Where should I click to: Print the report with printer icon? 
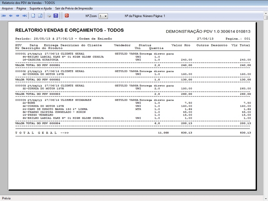pos(49,16)
